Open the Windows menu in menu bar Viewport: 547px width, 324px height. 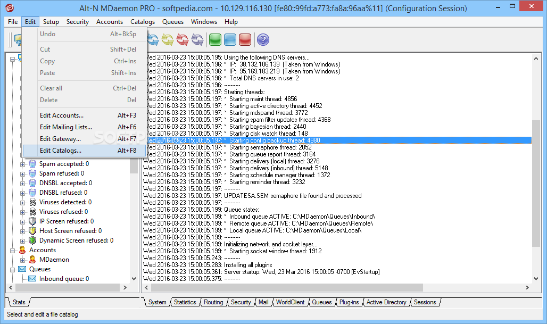(x=204, y=22)
